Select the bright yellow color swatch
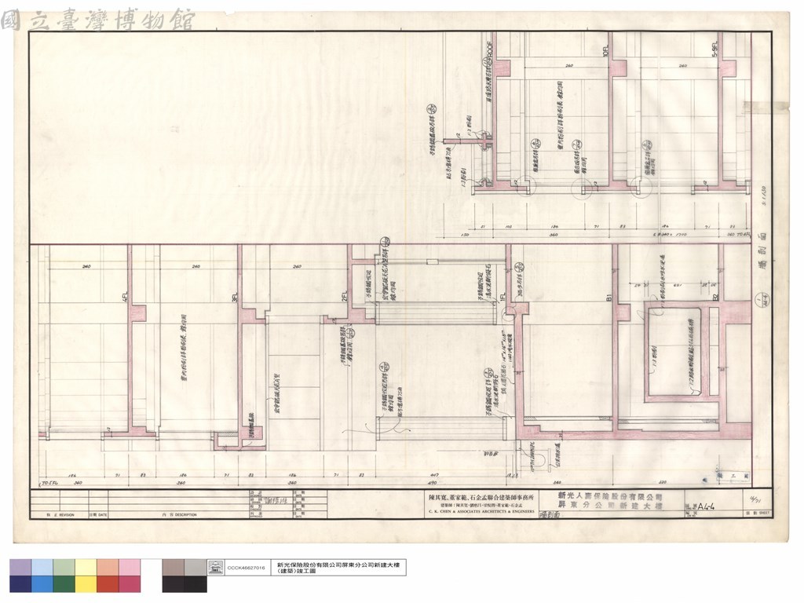 [86, 584]
